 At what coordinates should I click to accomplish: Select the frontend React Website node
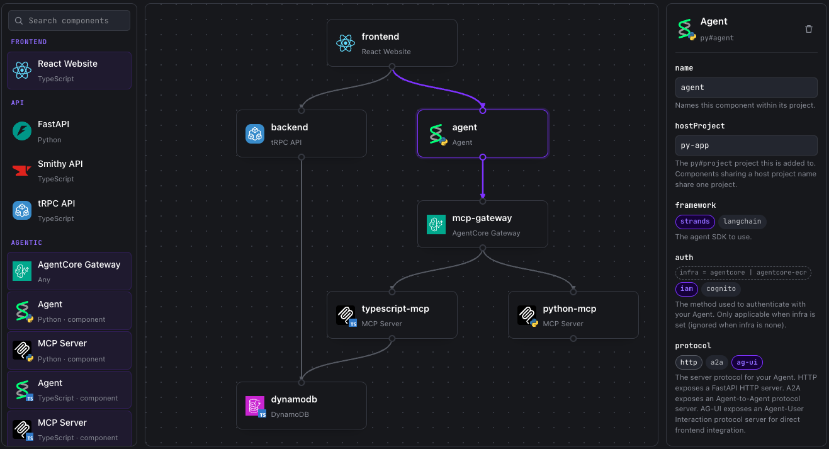pos(392,43)
